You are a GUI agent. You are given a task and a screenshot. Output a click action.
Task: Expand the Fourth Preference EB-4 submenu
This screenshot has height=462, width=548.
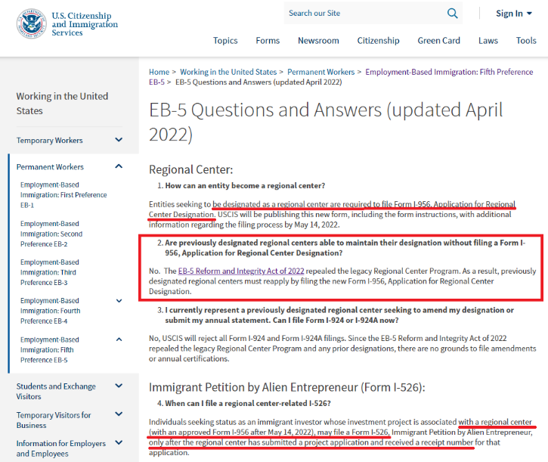(119, 301)
